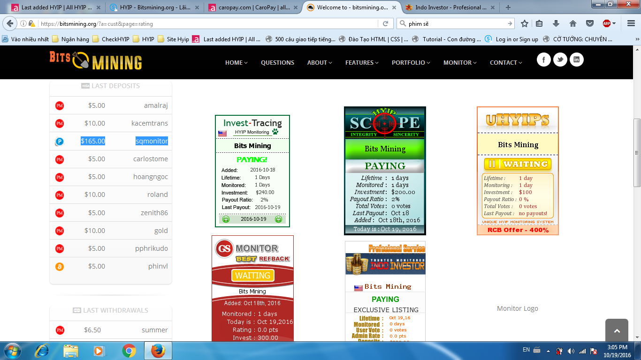Viewport: 641px width, 360px height.
Task: Submit the search with the arrow in search box
Action: [510, 23]
